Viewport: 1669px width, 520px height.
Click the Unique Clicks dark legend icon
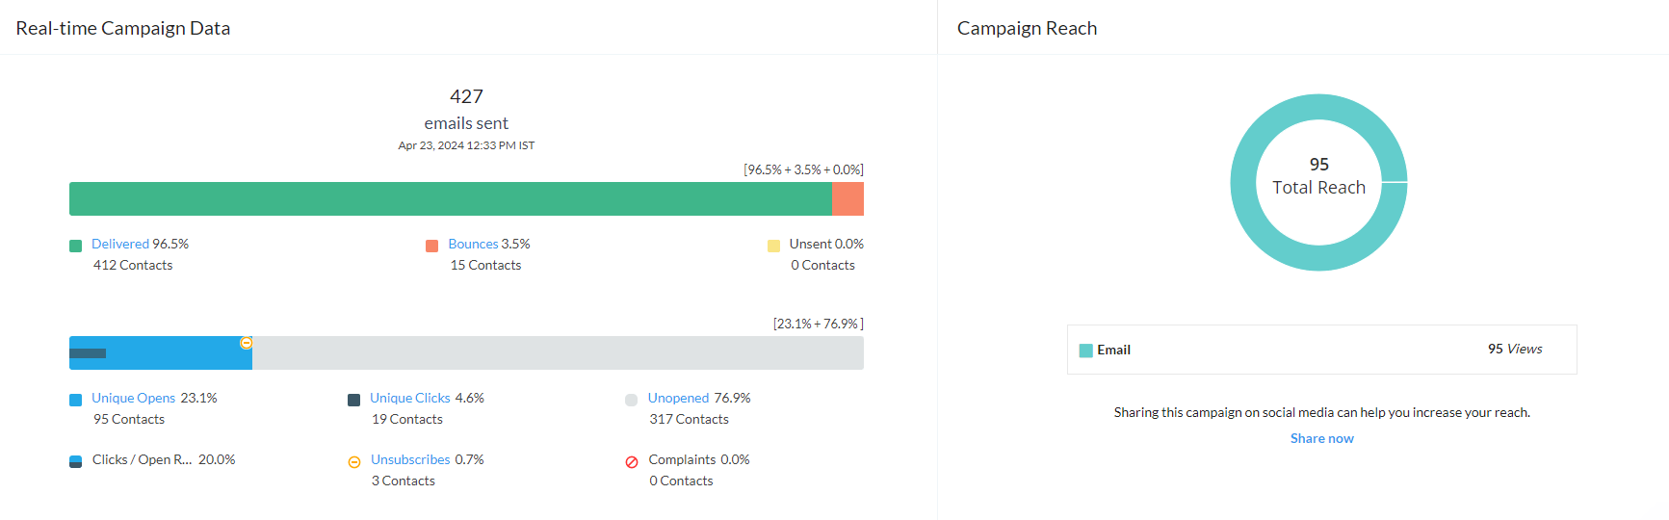[353, 400]
